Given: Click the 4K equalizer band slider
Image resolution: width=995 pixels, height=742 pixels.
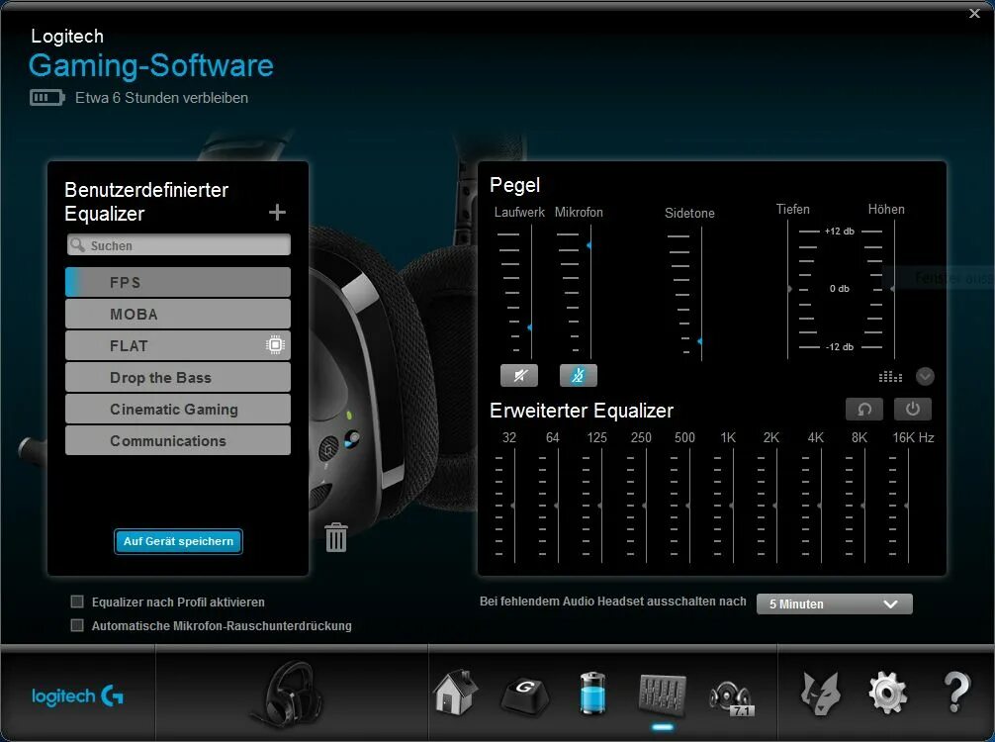Looking at the screenshot, I should coord(821,506).
